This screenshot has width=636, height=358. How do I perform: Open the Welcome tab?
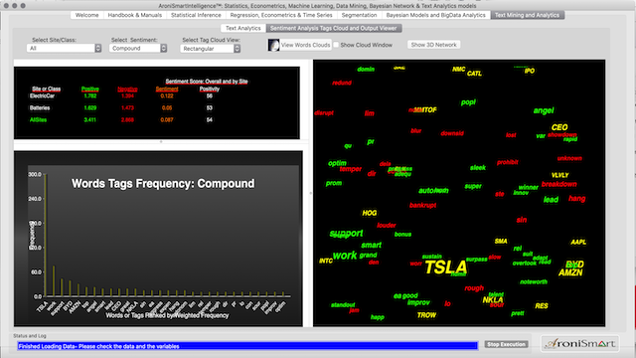[86, 15]
